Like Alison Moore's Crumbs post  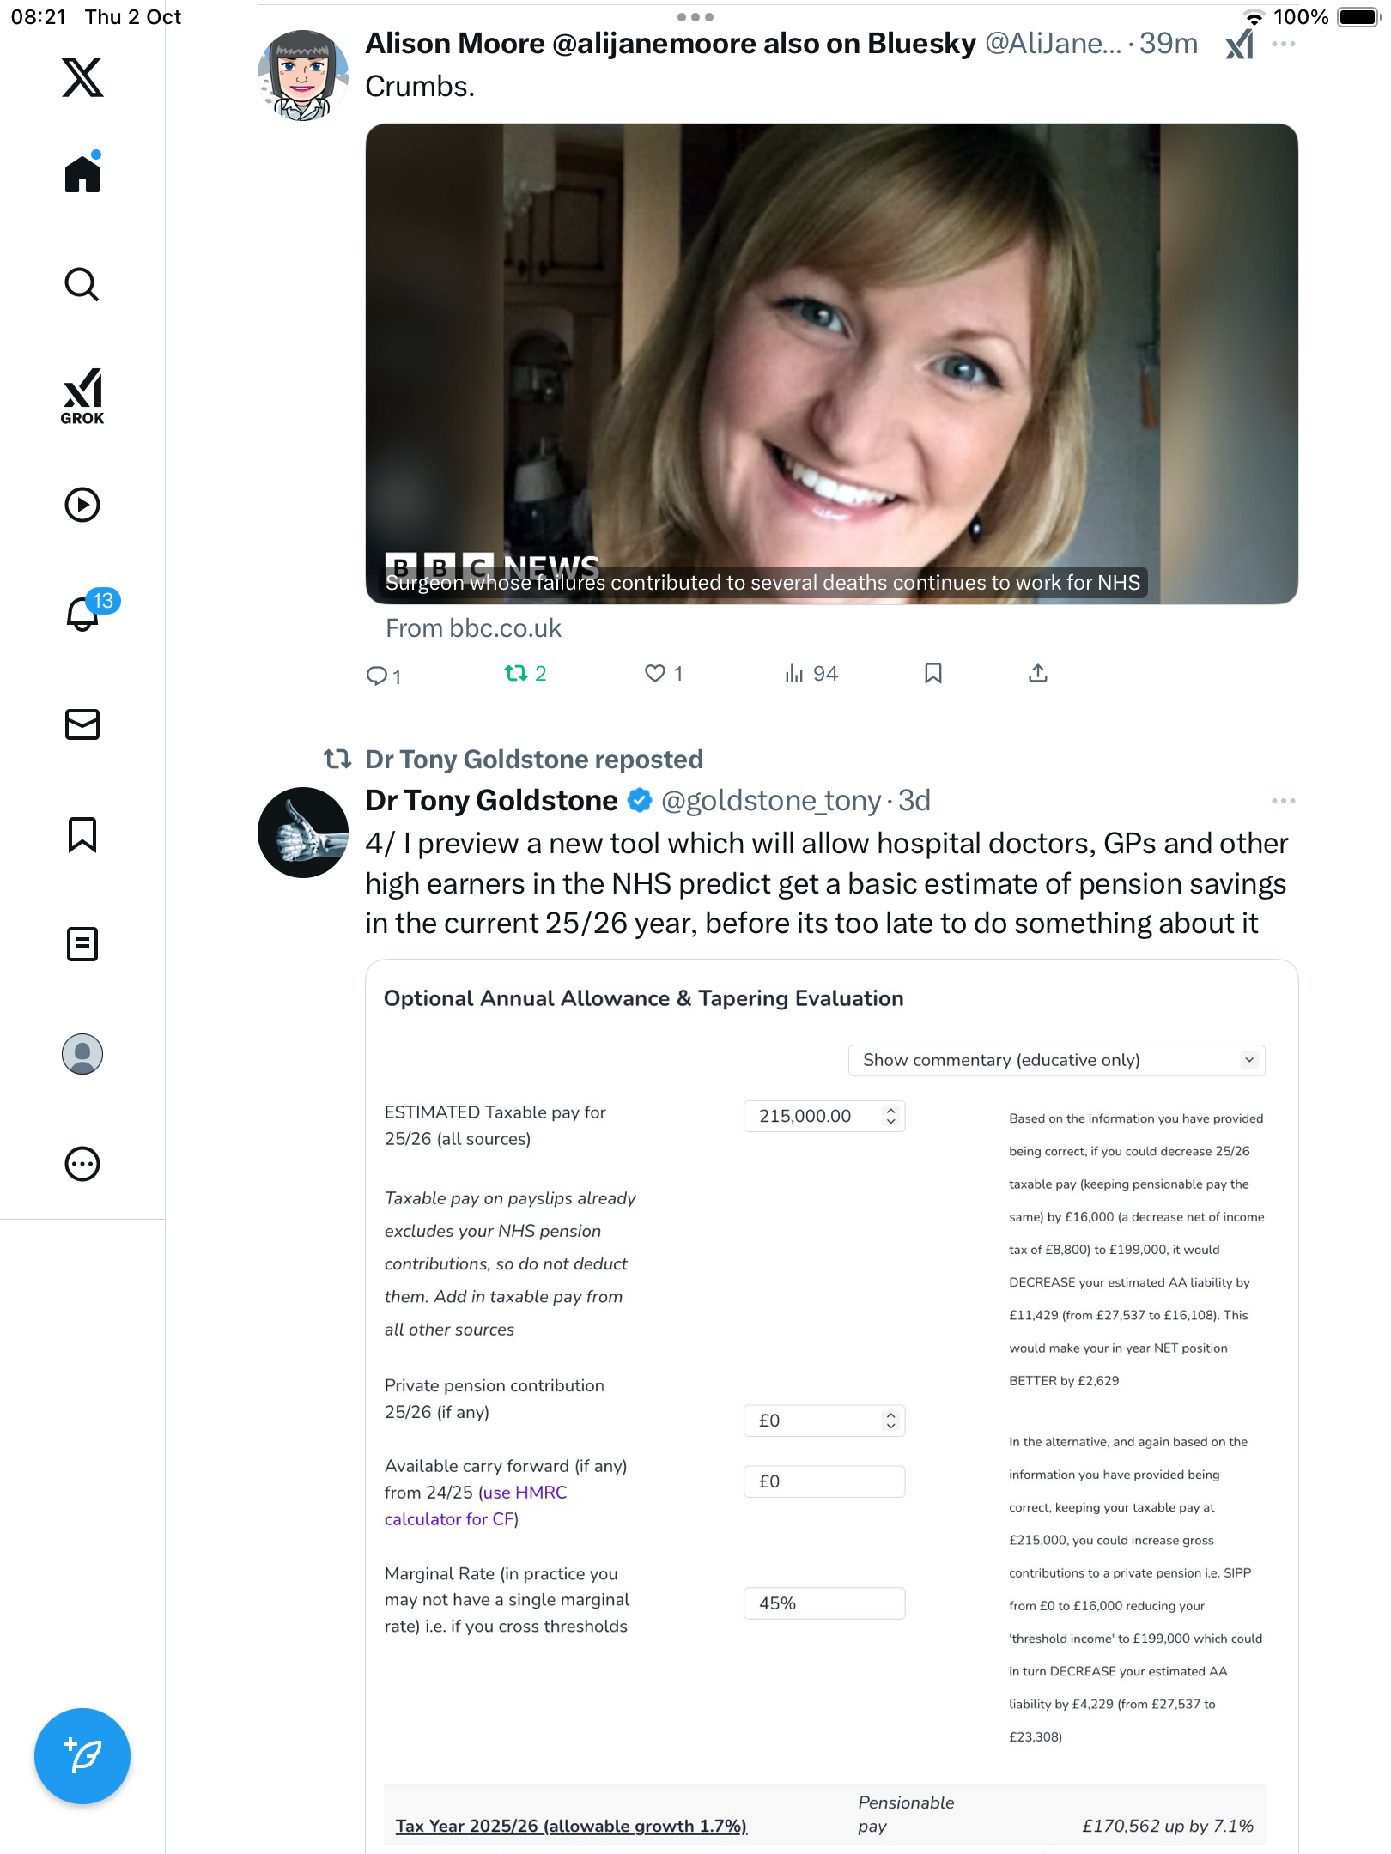(x=655, y=674)
